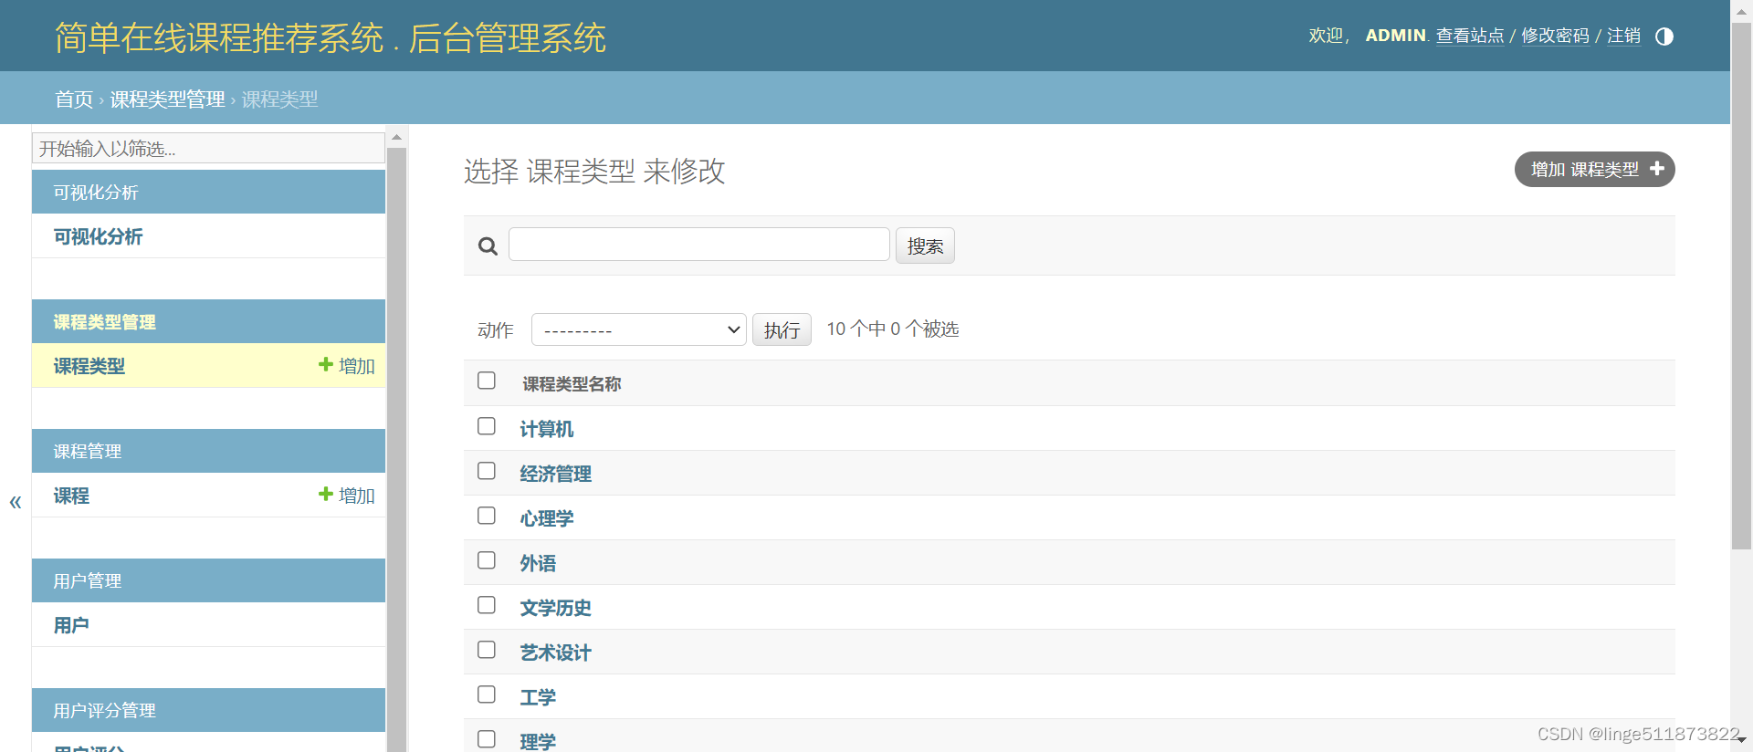Screen dimensions: 1753x752
Task: Open the 文学历史 entry
Action: pos(556,608)
